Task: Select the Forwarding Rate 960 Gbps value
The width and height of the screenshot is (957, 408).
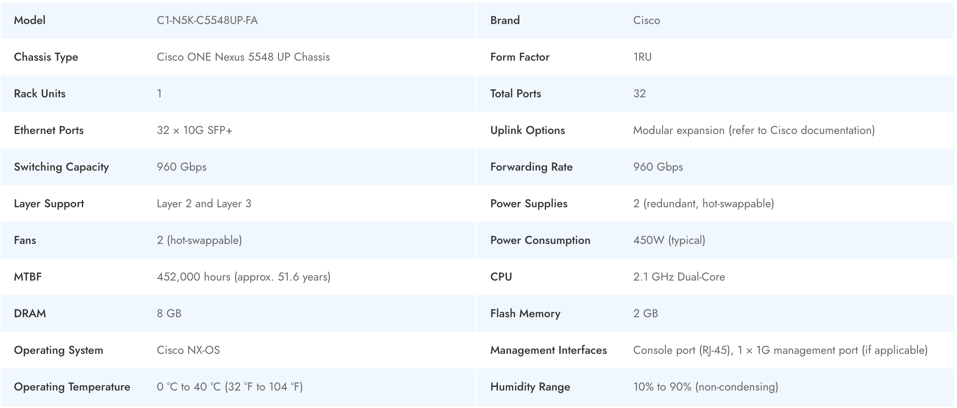Action: (x=658, y=167)
